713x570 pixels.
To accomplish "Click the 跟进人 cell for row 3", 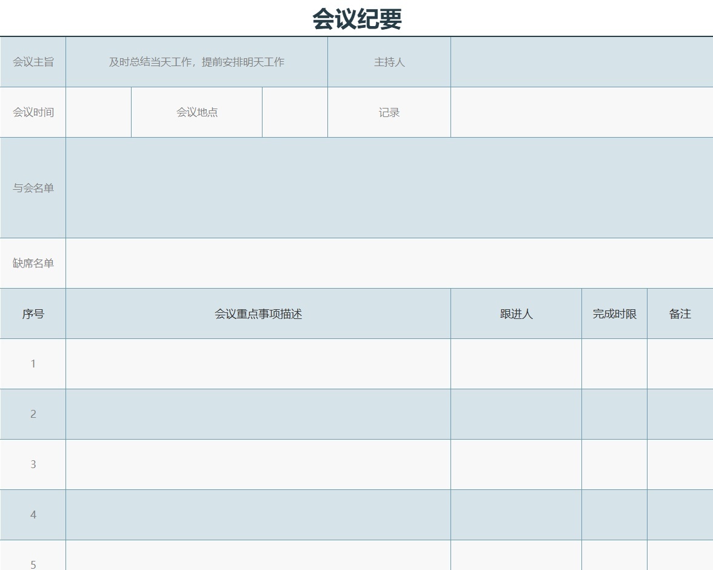I will click(x=515, y=464).
